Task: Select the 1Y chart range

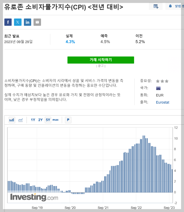Action: pyautogui.click(x=33, y=120)
